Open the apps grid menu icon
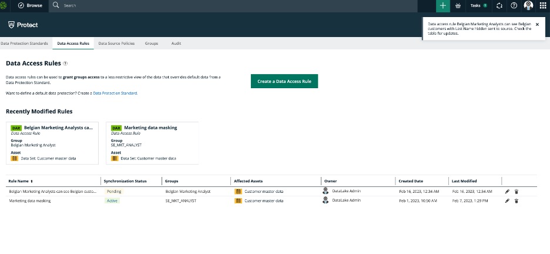 click(543, 5)
